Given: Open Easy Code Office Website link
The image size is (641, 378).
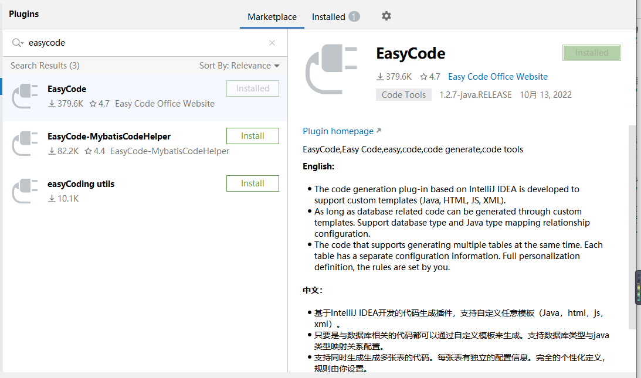Looking at the screenshot, I should 497,77.
